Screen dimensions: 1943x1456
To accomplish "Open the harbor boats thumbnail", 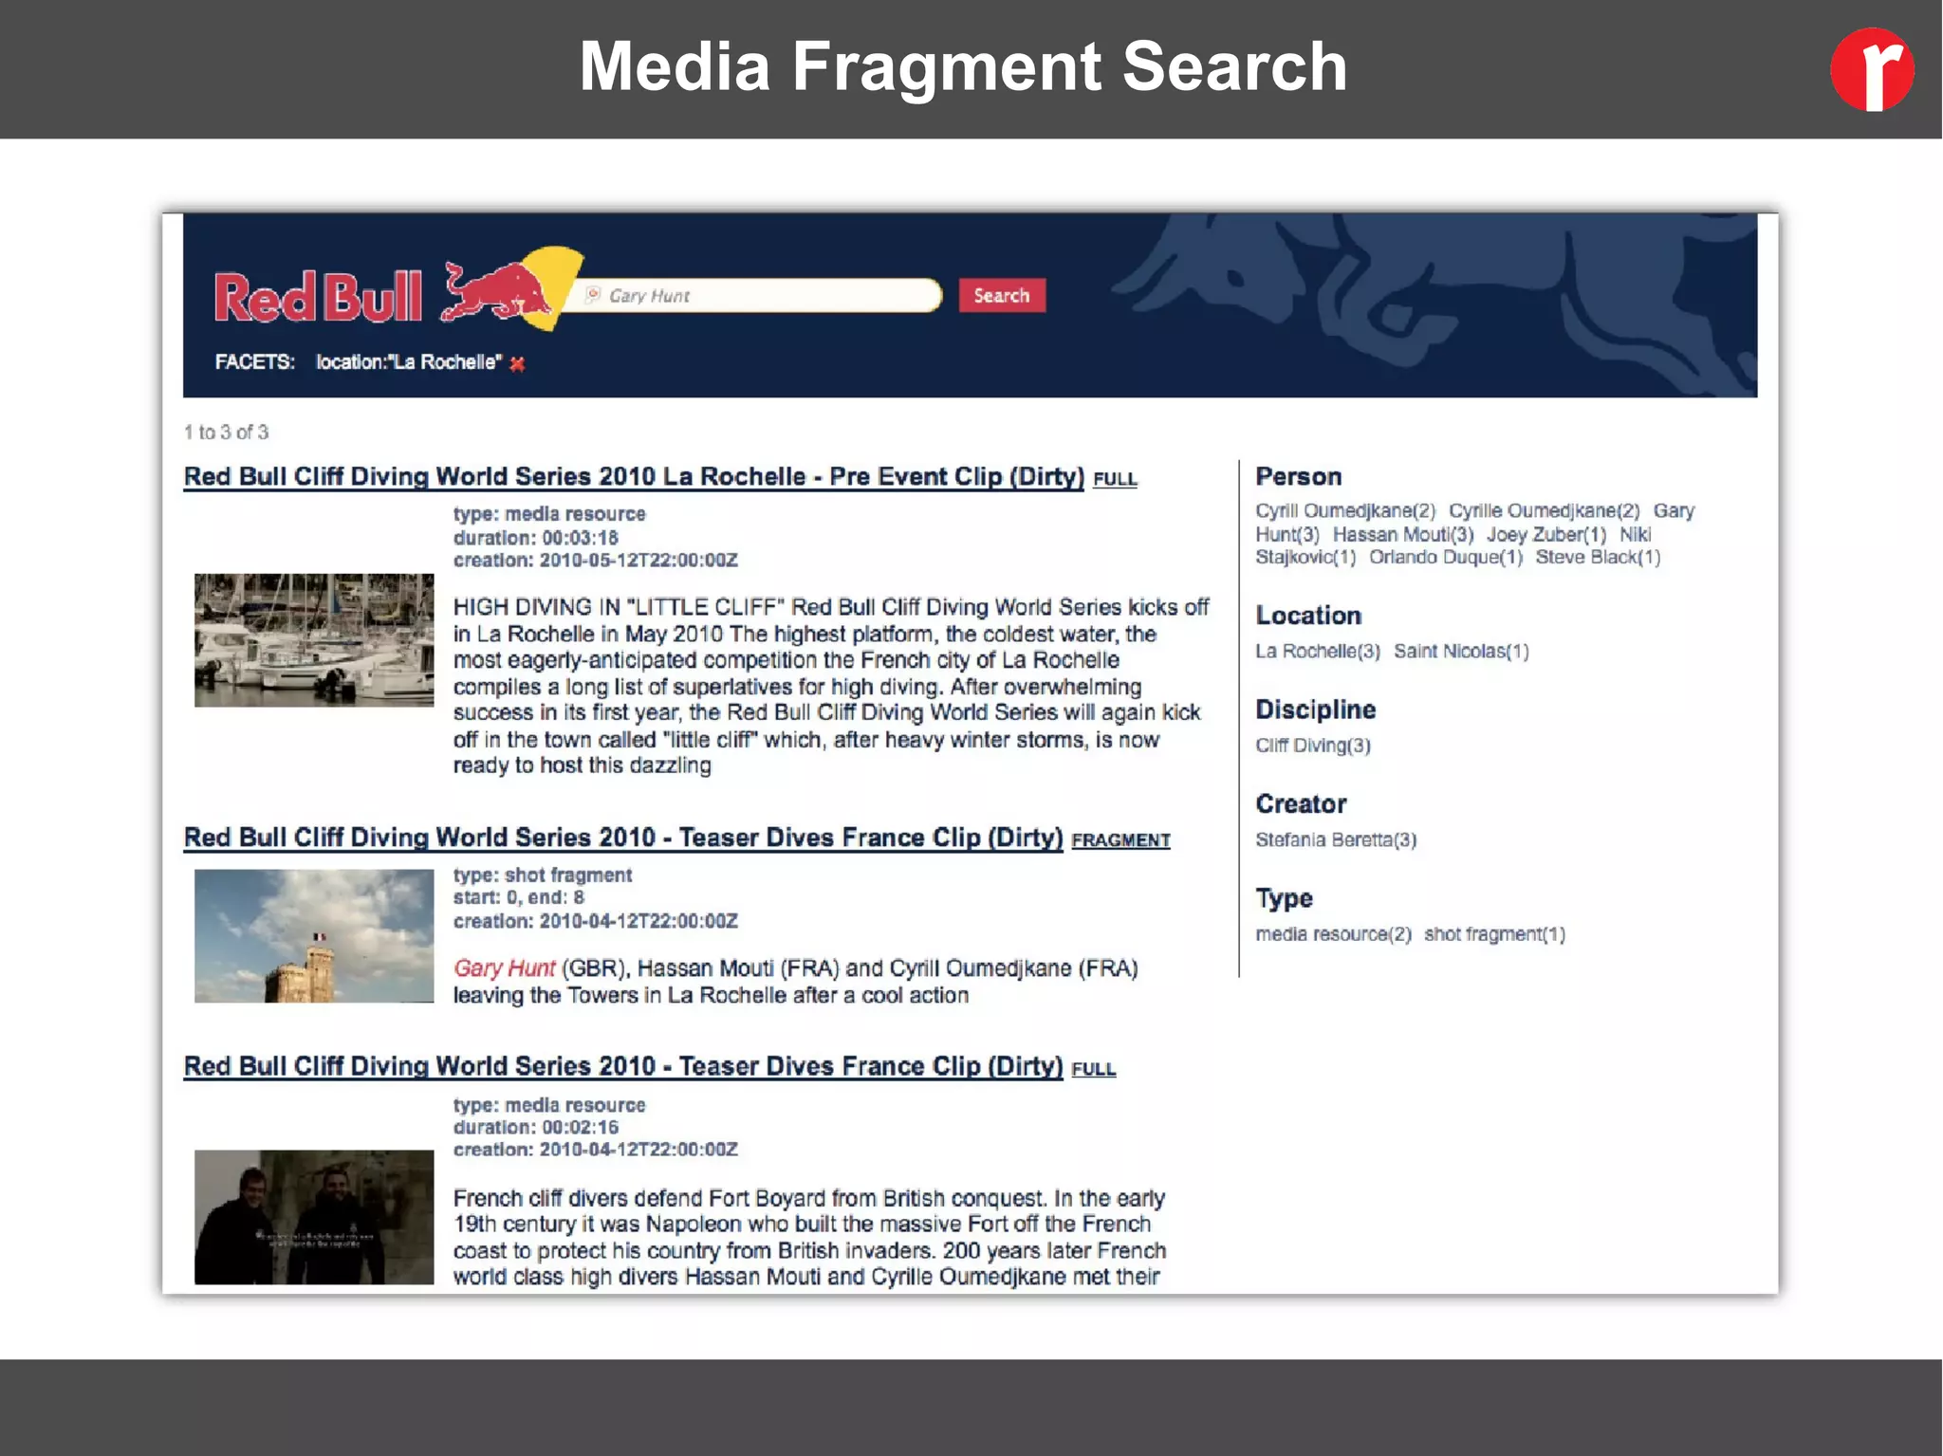I will click(314, 640).
